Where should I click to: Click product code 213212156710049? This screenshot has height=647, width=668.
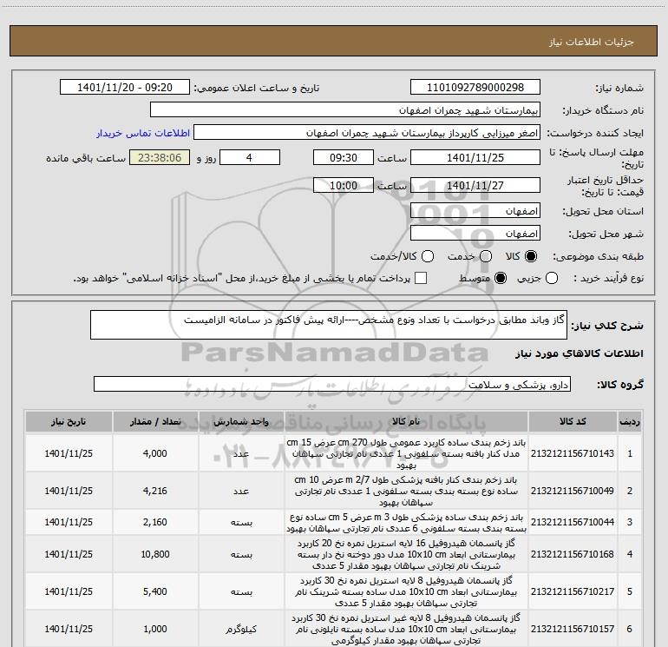(x=573, y=491)
